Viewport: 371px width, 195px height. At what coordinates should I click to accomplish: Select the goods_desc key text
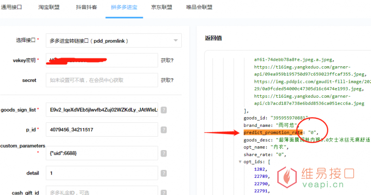click(x=257, y=140)
